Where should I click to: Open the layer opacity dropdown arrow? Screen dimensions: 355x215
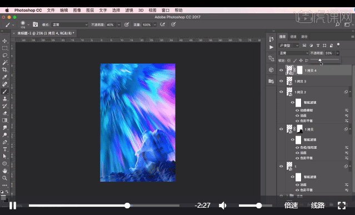[x=338, y=53]
